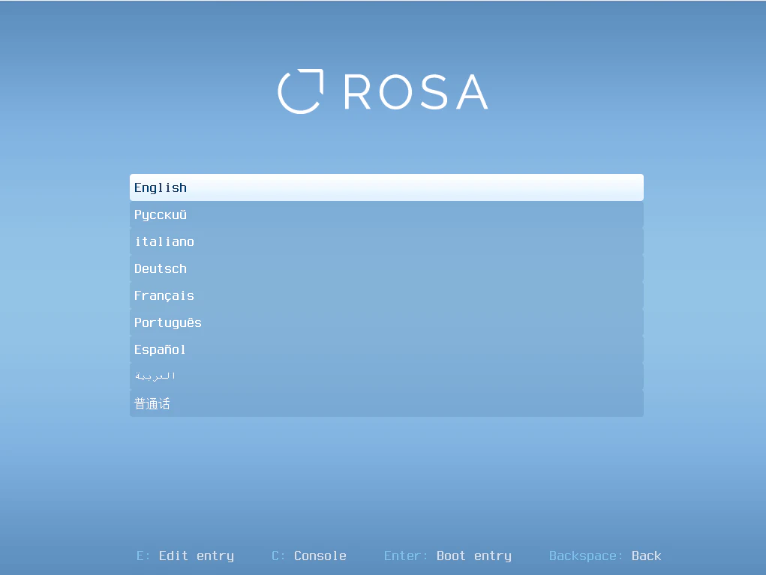The image size is (766, 575).
Task: Click the 'E: Edit entry' hint
Action: pyautogui.click(x=185, y=556)
